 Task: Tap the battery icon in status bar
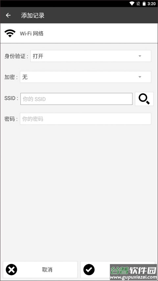coord(144,4)
